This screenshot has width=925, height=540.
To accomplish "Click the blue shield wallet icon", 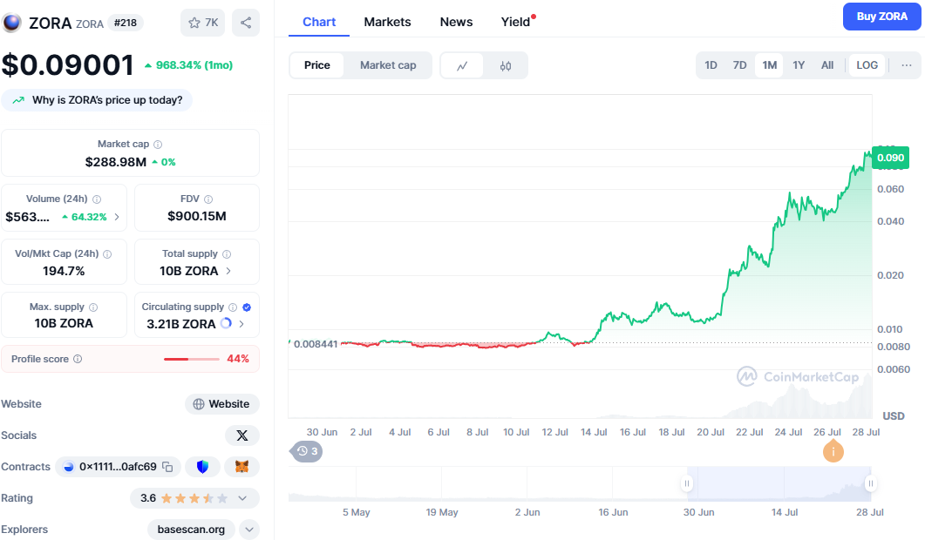I will coord(203,467).
